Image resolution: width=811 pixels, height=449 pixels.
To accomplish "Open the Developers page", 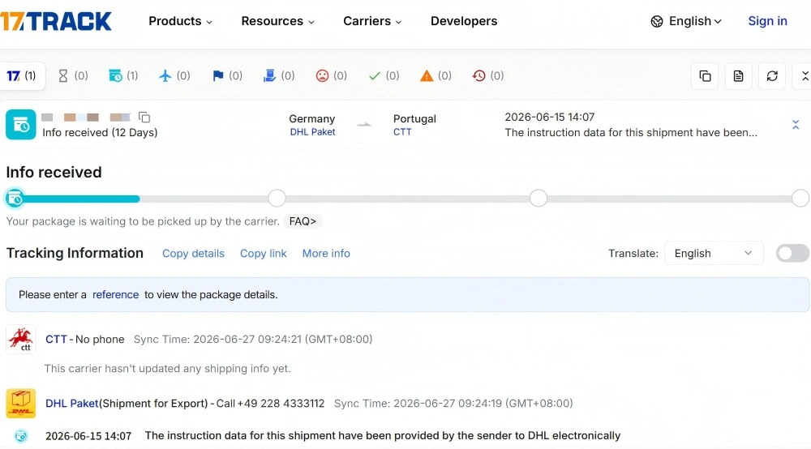I will 464,21.
